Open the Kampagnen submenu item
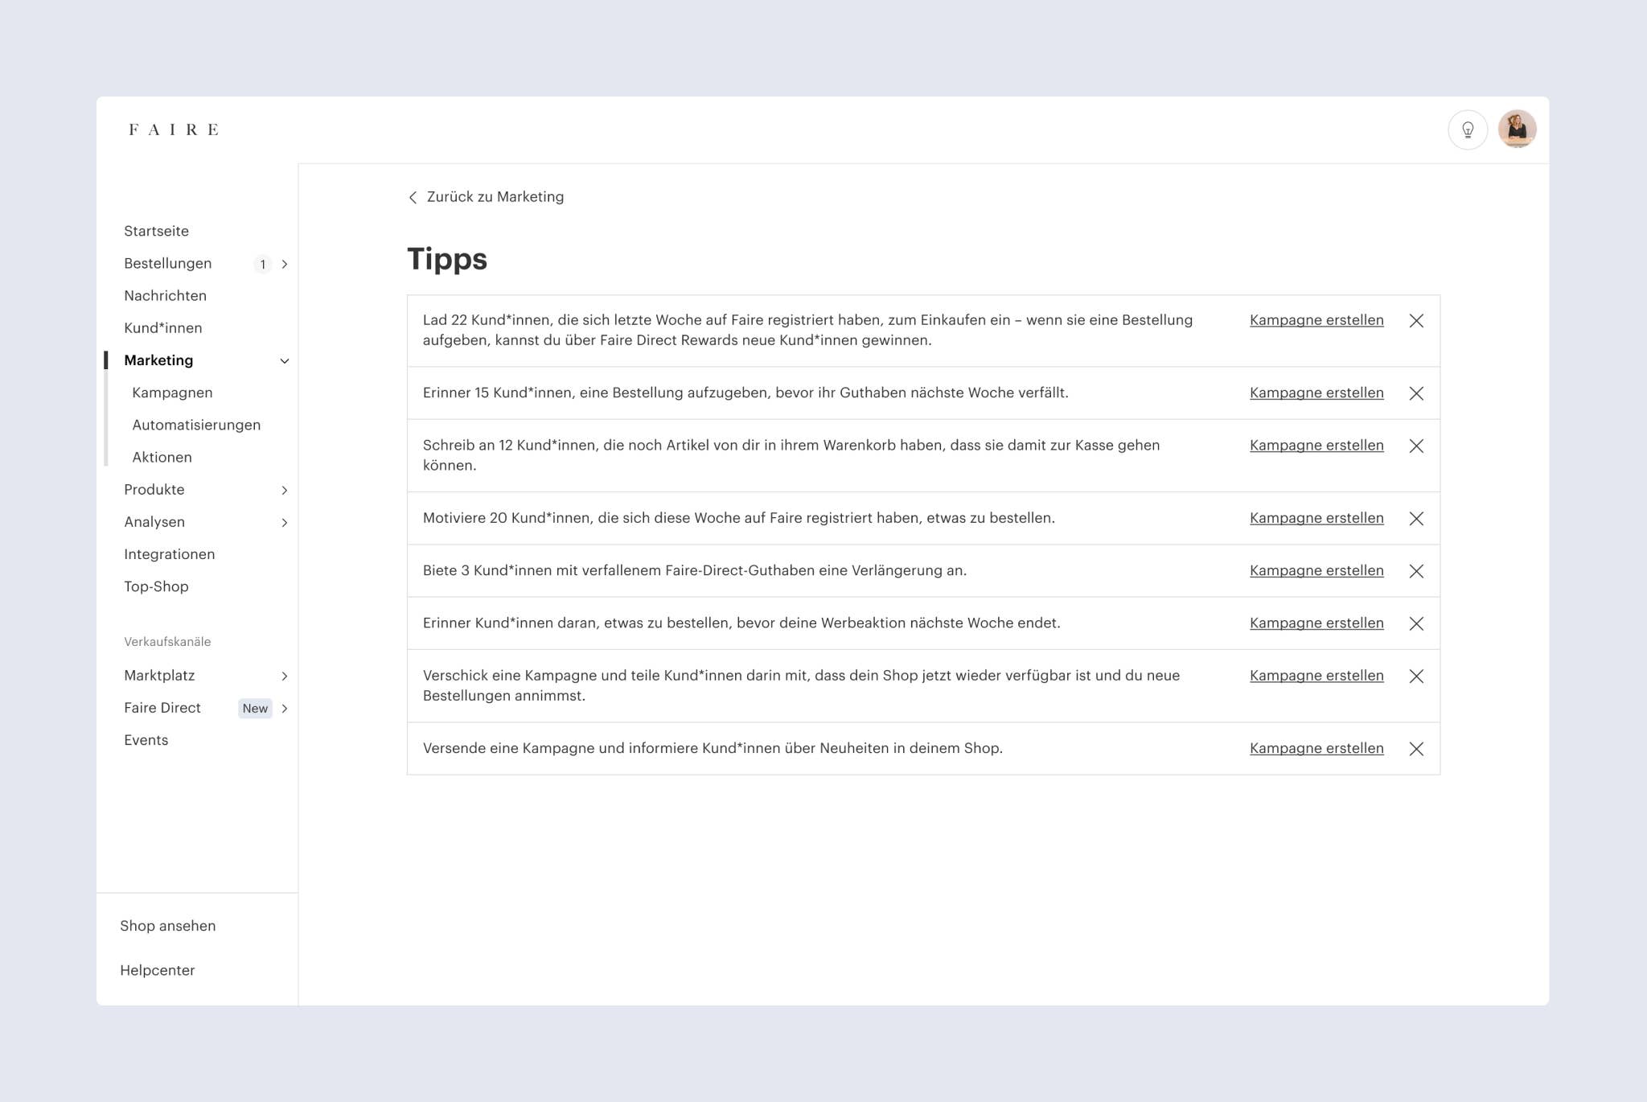 pos(172,393)
